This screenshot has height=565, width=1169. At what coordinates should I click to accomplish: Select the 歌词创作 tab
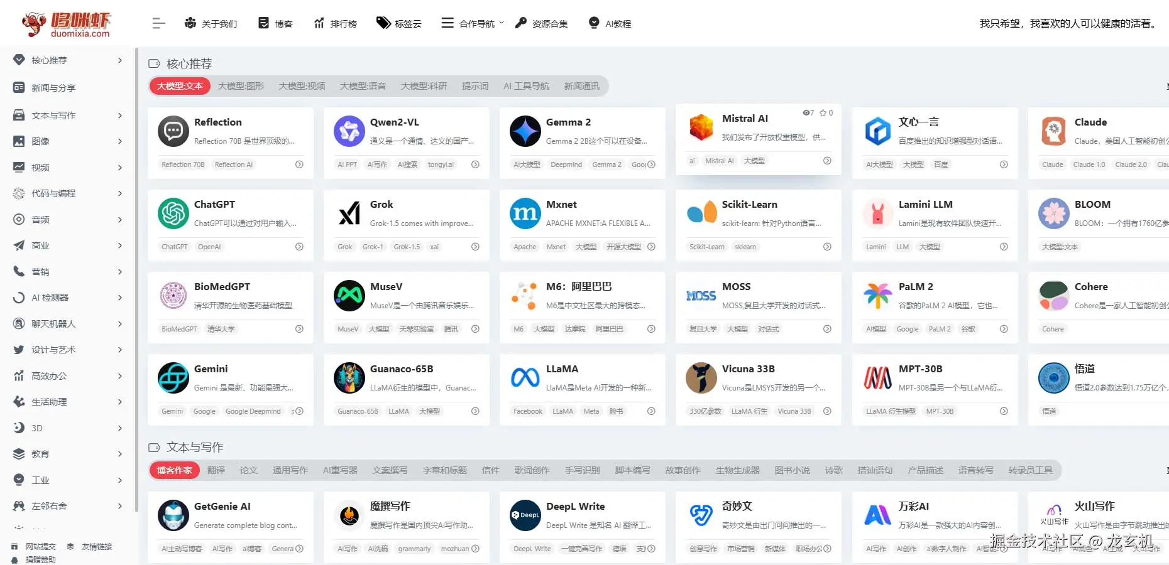(x=532, y=470)
